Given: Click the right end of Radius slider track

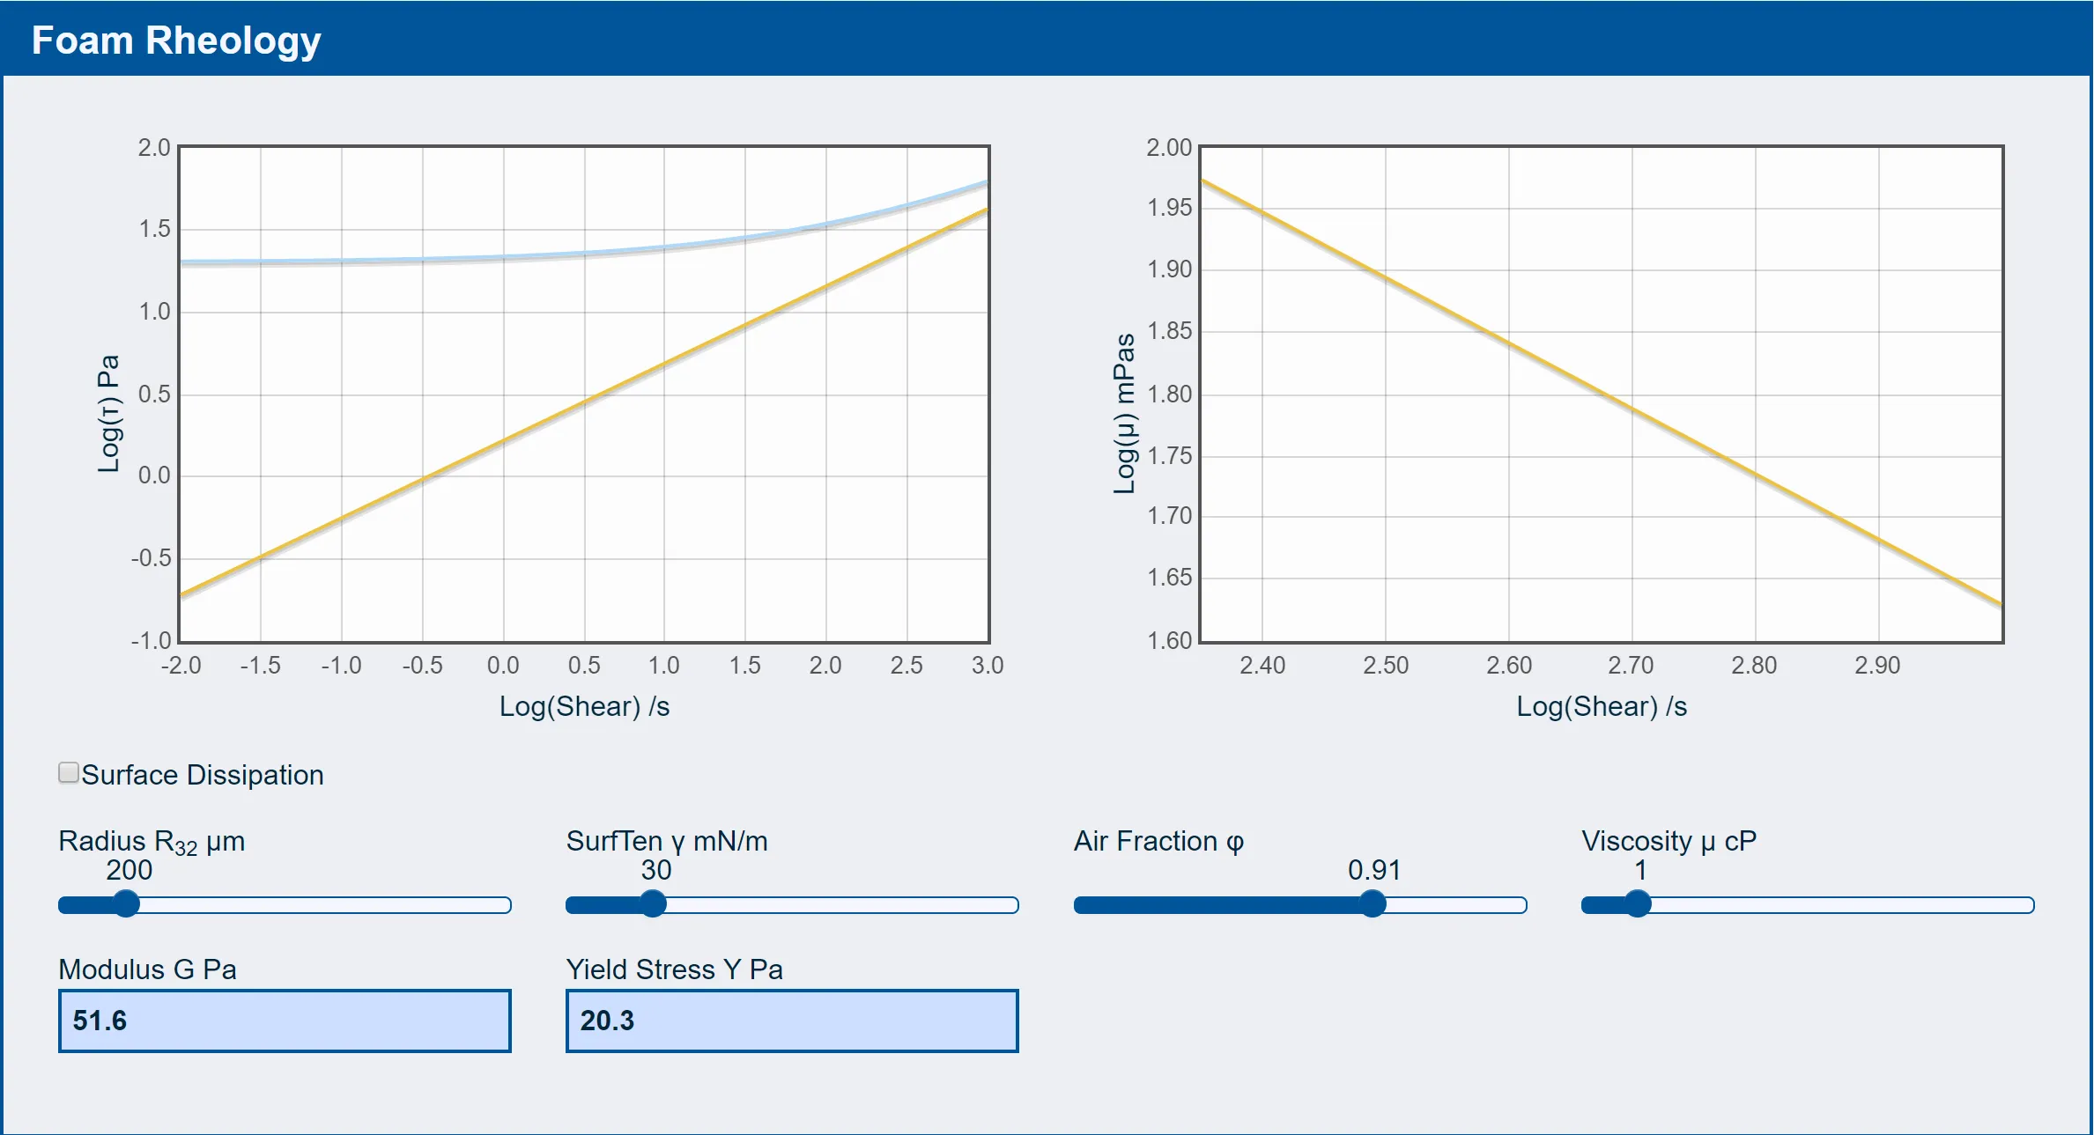Looking at the screenshot, I should pos(504,905).
